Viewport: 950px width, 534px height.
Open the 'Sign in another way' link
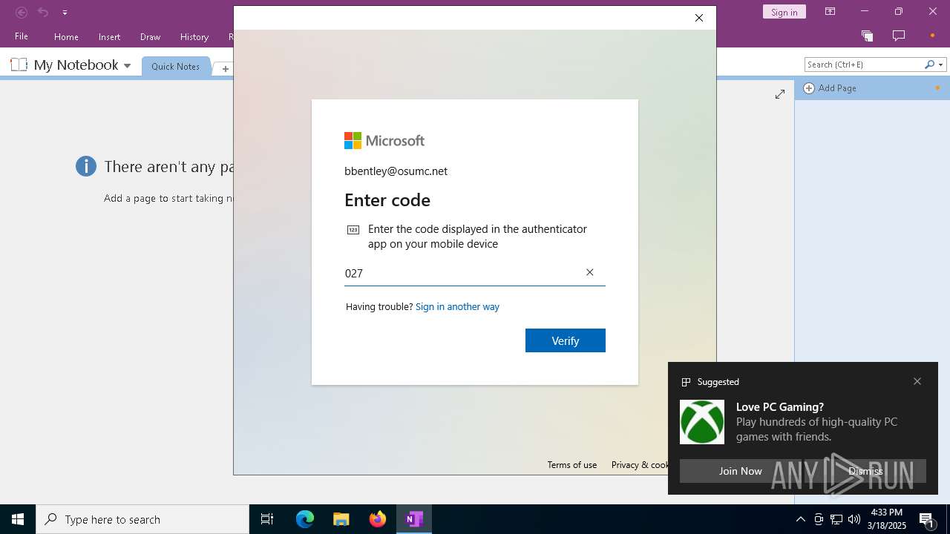click(457, 306)
